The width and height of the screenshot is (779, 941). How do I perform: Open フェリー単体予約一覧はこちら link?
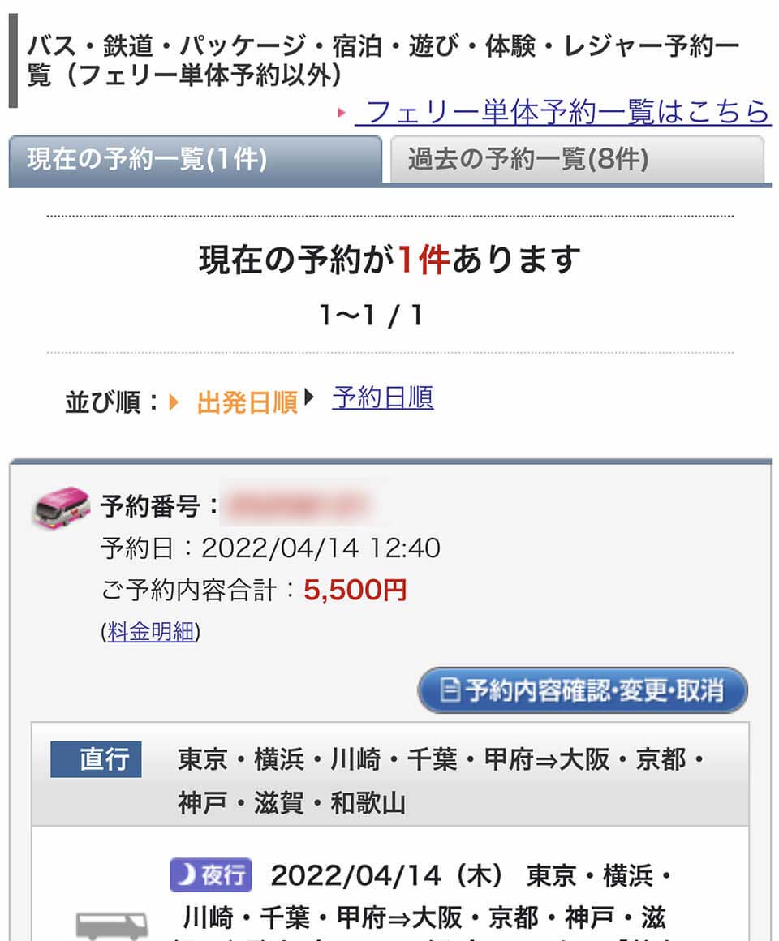[x=563, y=112]
